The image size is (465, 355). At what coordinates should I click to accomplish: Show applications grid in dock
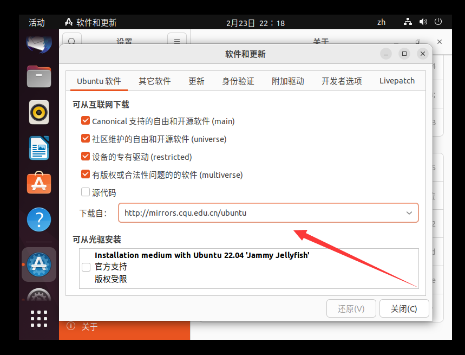(x=39, y=319)
